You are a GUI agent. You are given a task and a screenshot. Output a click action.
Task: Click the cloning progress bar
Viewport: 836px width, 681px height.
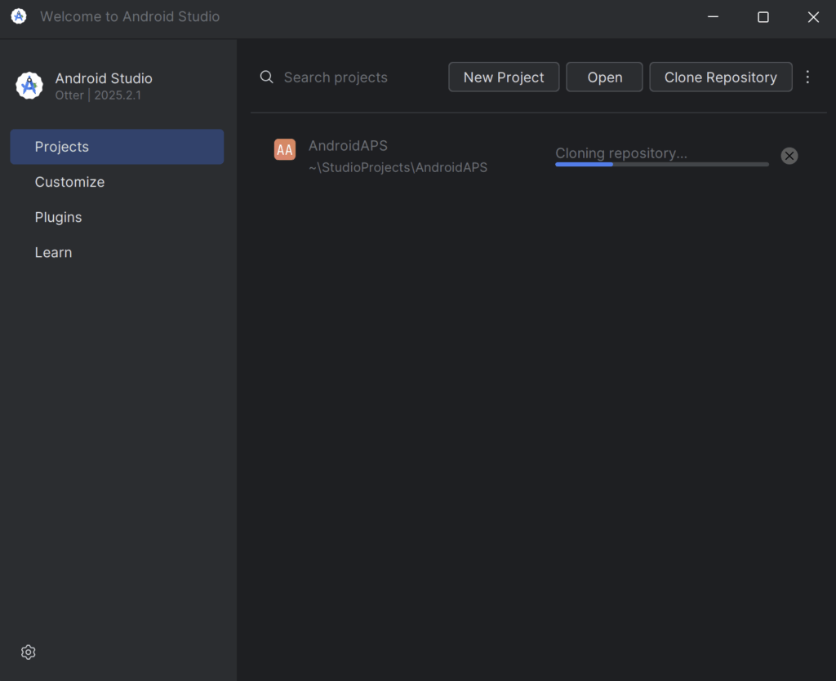(x=661, y=164)
